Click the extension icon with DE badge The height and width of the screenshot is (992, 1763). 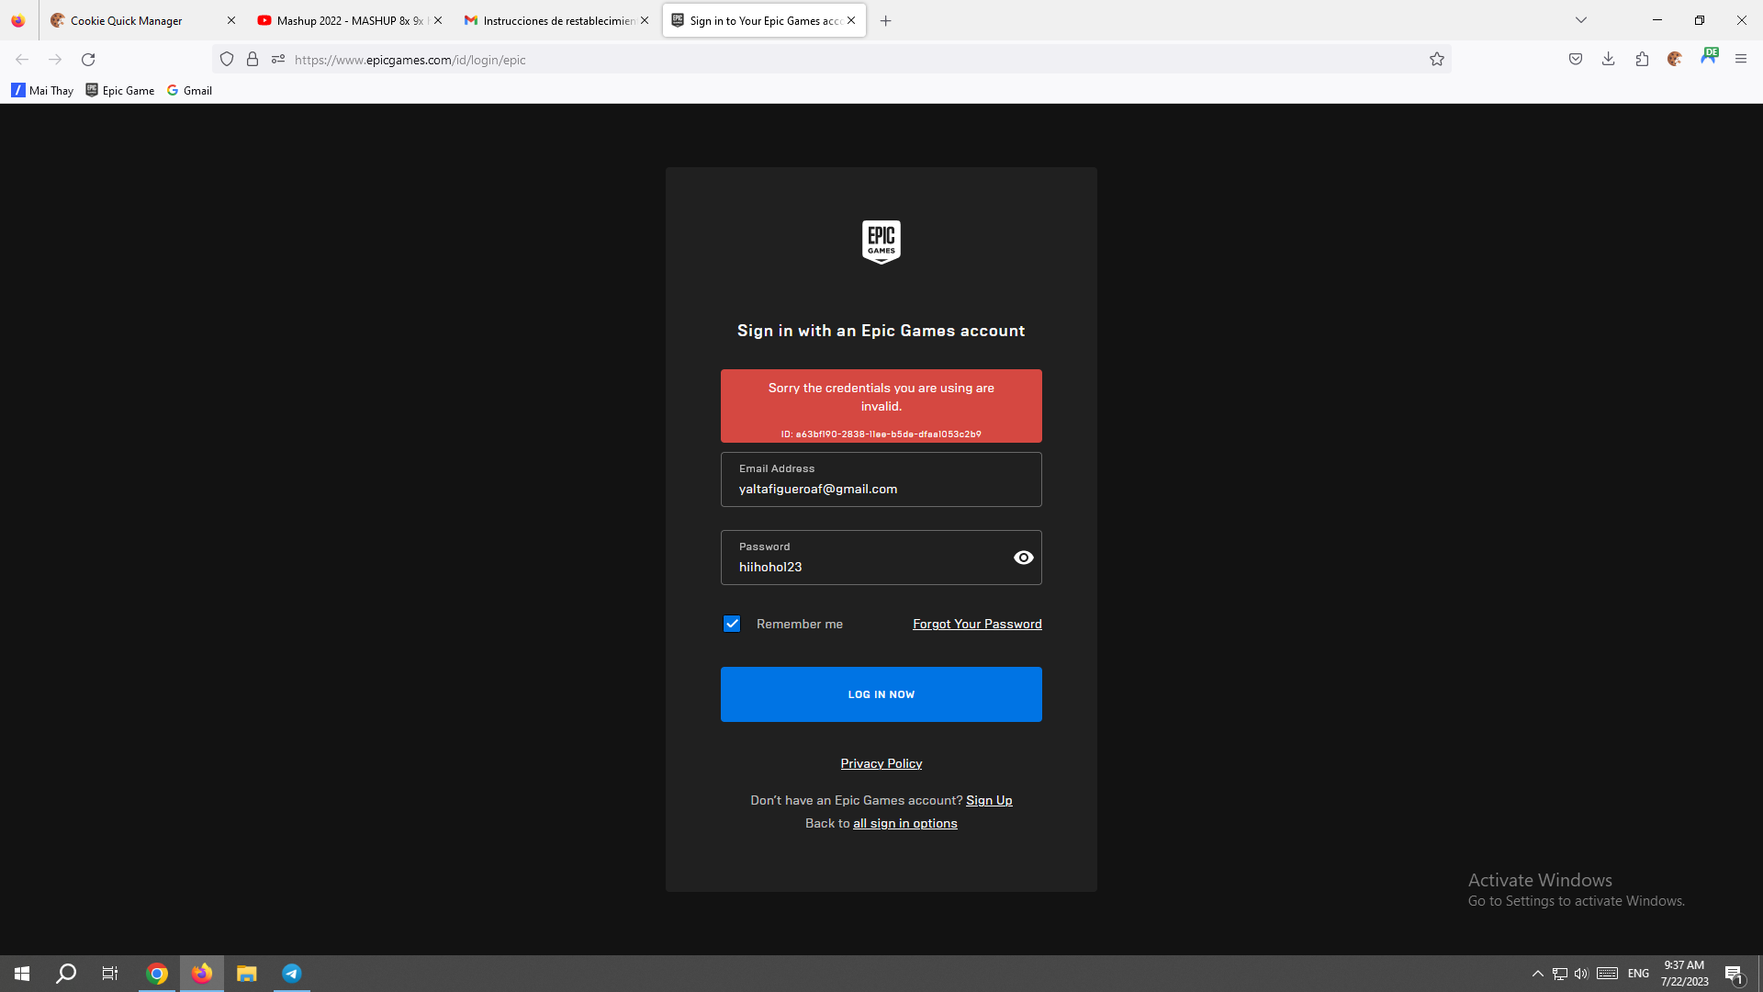tap(1709, 57)
